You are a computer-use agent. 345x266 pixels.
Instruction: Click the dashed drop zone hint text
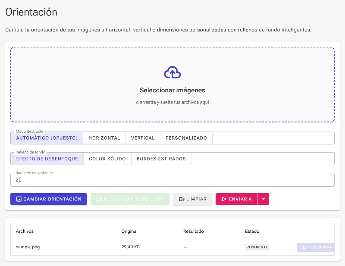[172, 102]
